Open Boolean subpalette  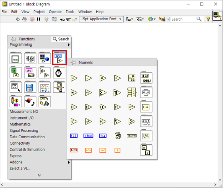16,73
